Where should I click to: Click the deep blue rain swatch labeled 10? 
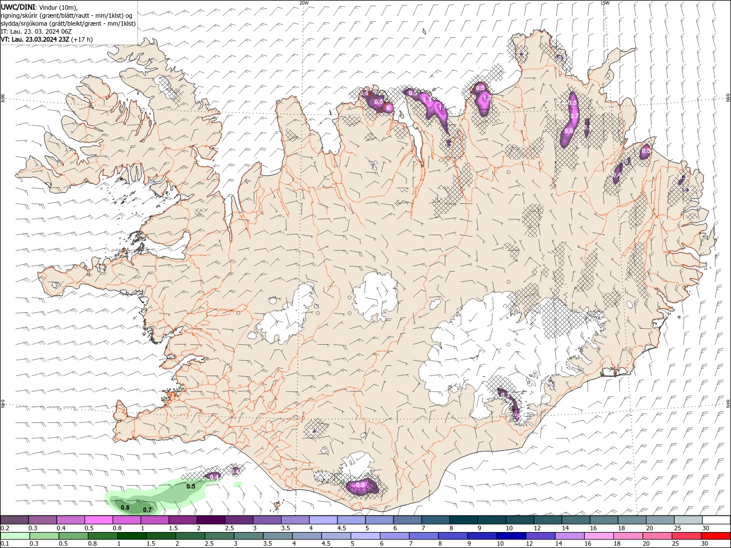[x=511, y=536]
